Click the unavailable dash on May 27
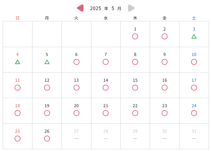The height and width of the screenshot is (151, 211). point(76,139)
